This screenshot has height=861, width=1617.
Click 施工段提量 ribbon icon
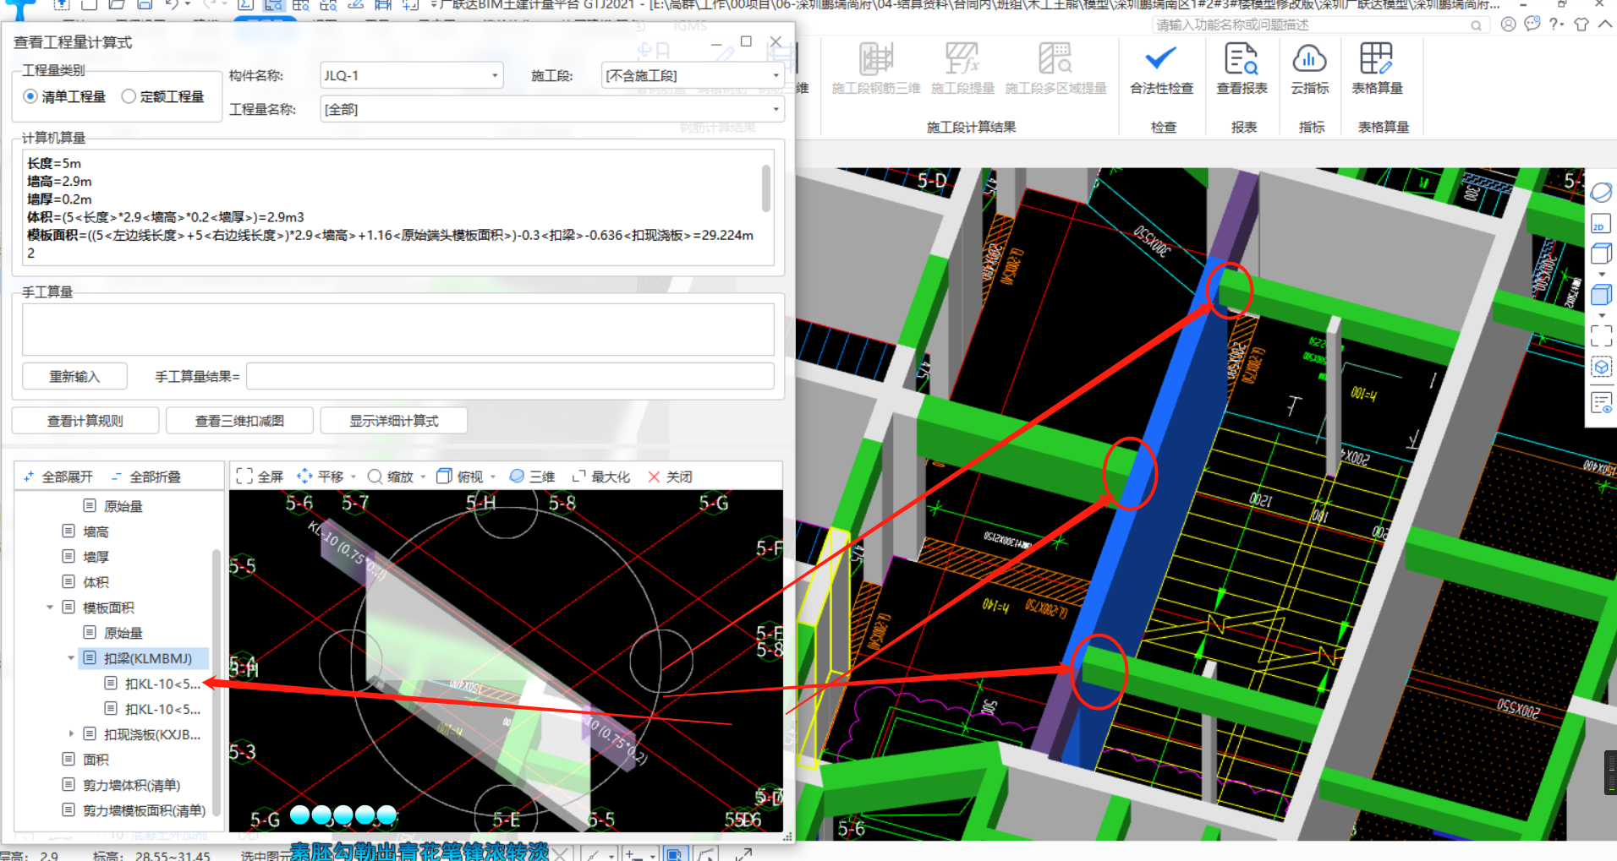pos(962,69)
